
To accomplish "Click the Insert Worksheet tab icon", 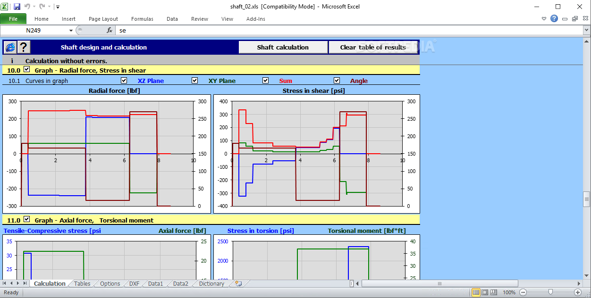I will point(238,283).
